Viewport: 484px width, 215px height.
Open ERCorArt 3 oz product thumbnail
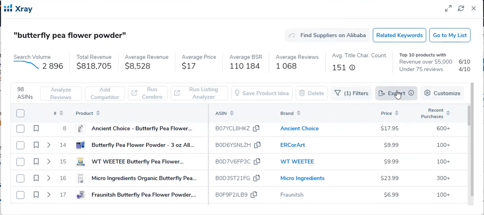(x=80, y=145)
